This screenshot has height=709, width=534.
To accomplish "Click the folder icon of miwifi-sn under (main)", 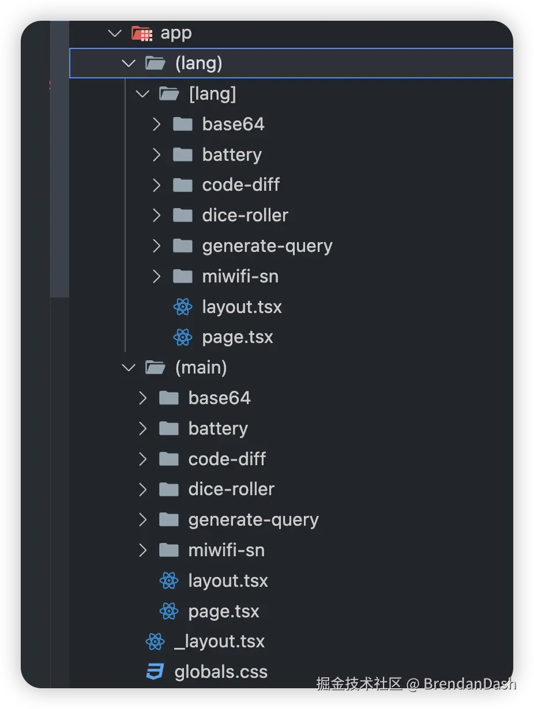I will tap(169, 550).
